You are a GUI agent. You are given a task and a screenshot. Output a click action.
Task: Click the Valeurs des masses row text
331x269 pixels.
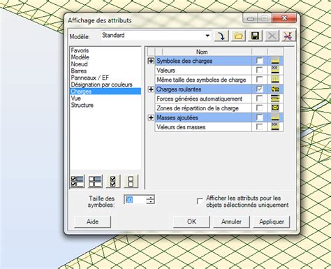pos(181,127)
